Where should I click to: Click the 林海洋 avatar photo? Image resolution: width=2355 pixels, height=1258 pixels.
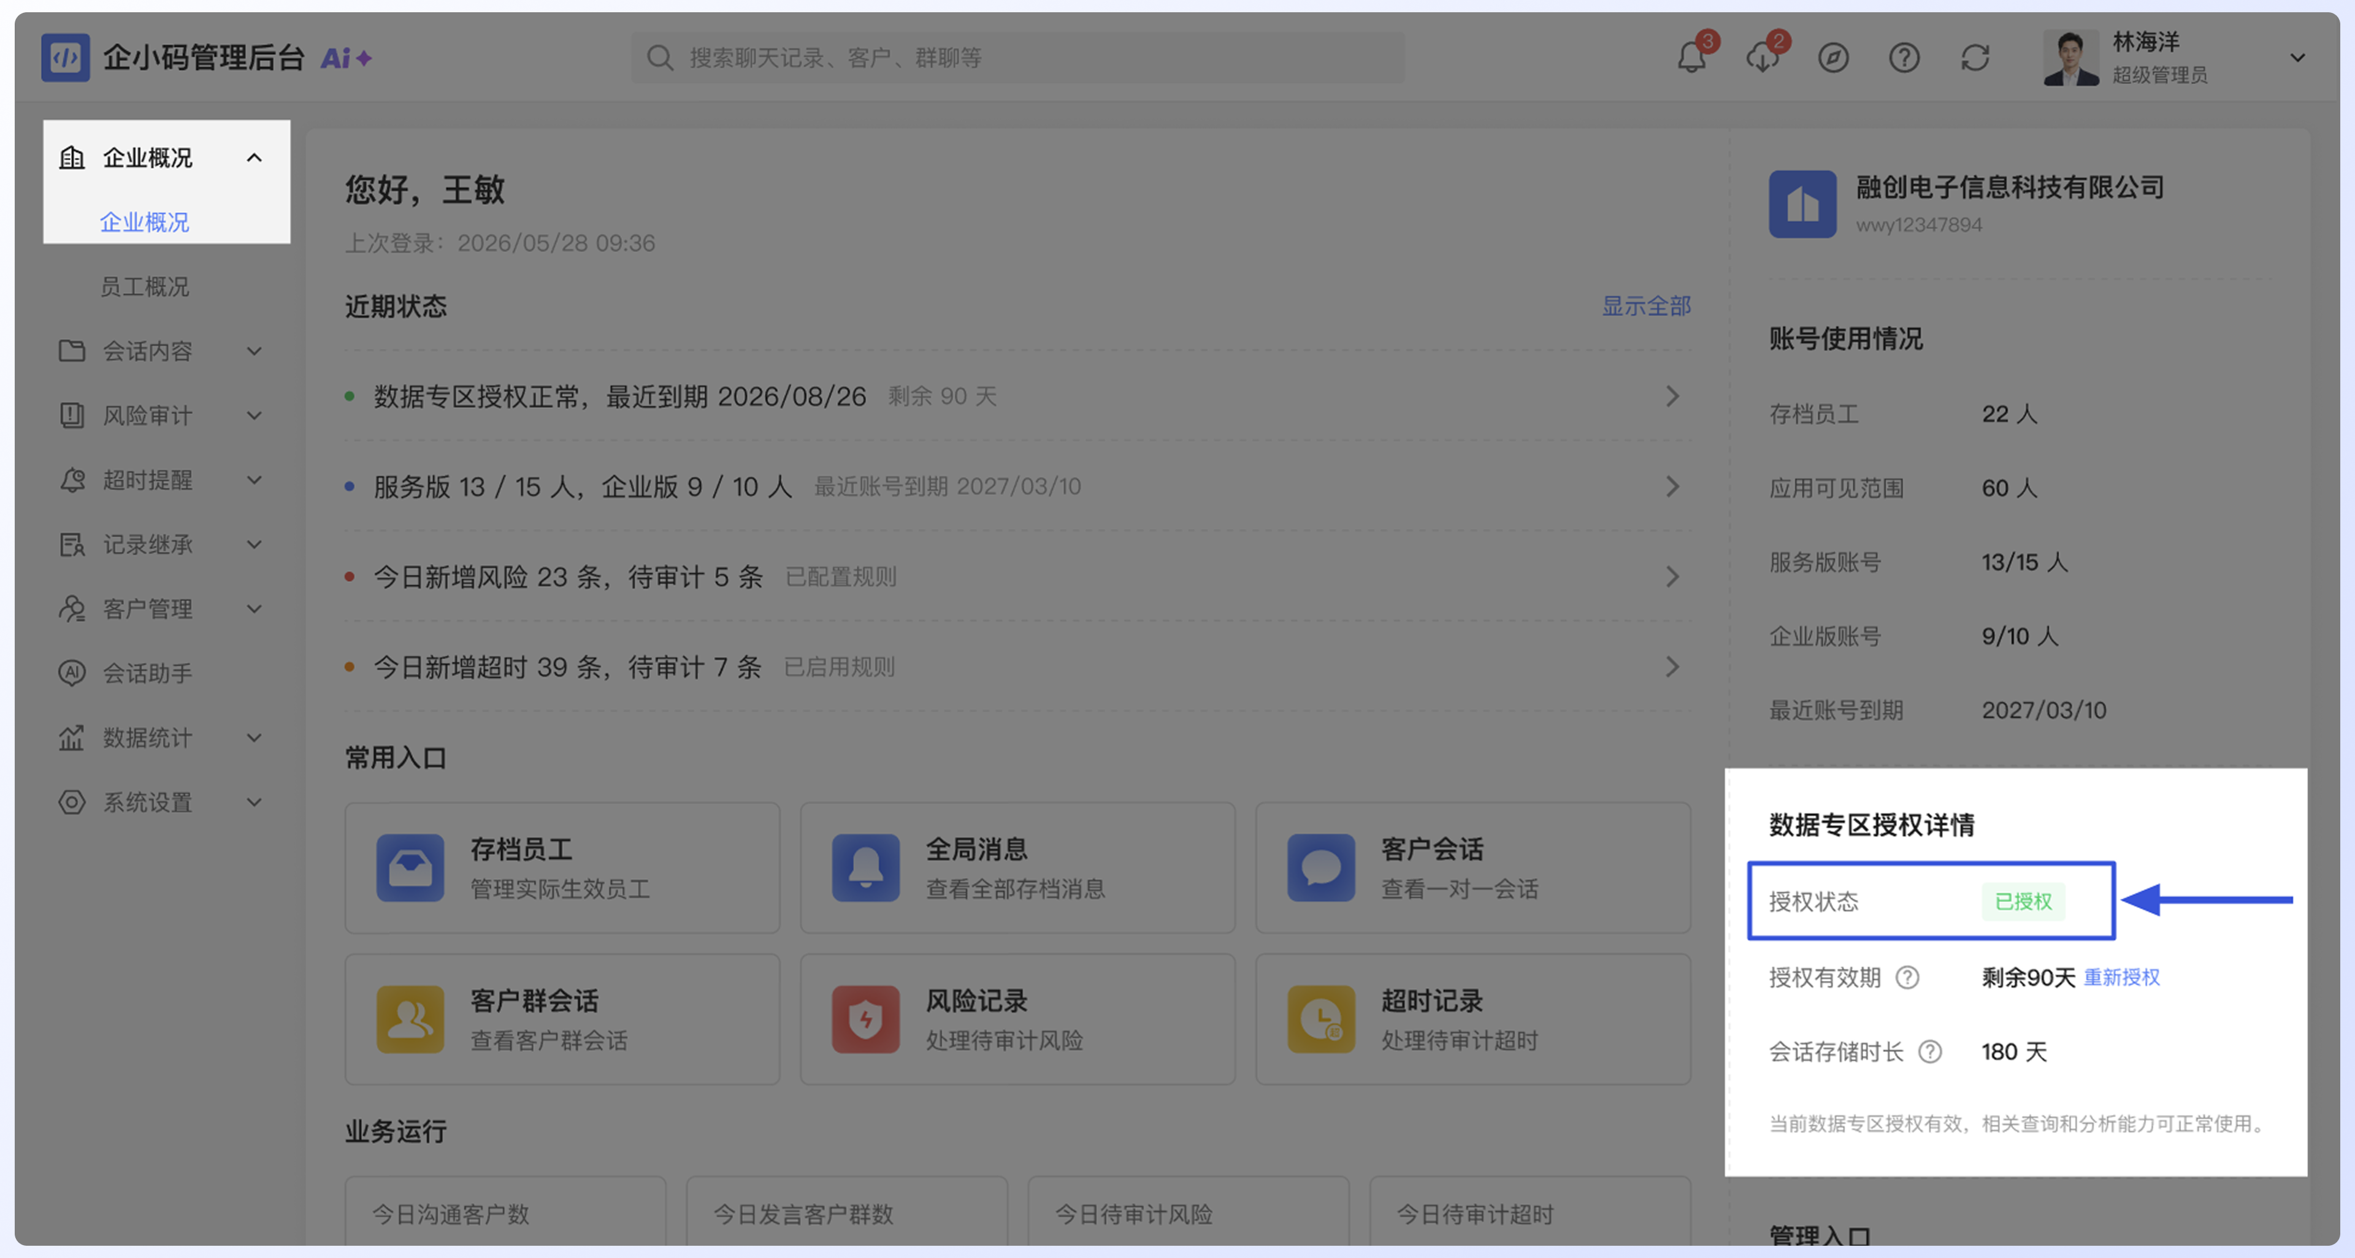pyautogui.click(x=2070, y=58)
